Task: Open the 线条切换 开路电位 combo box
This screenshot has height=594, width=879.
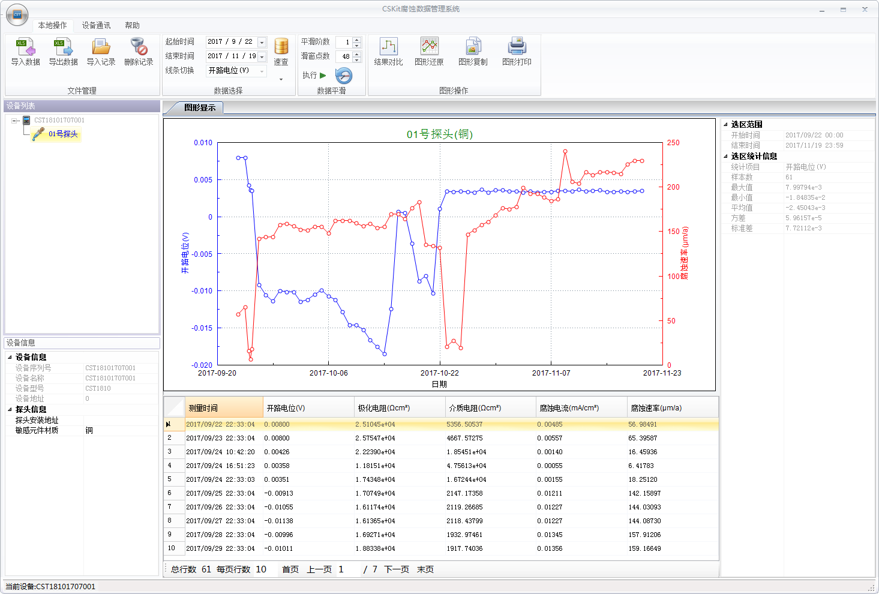Action: 236,71
